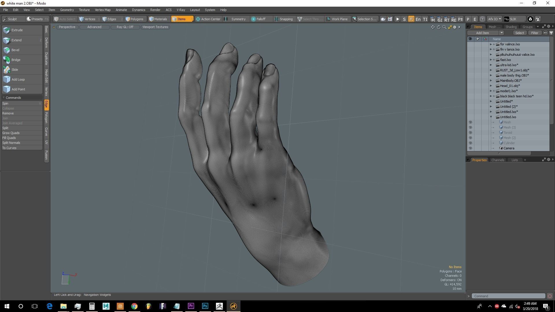Expand the Head_01.obj* scene
Image resolution: width=555 pixels, height=312 pixels.
pos(491,86)
